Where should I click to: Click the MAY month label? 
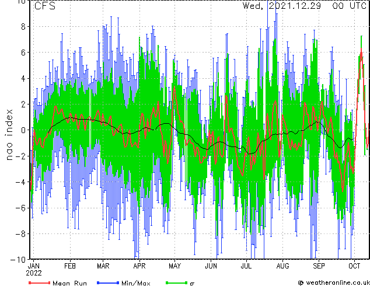[x=175, y=266]
